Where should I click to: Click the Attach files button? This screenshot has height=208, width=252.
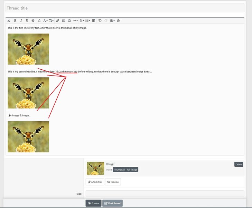point(95,182)
